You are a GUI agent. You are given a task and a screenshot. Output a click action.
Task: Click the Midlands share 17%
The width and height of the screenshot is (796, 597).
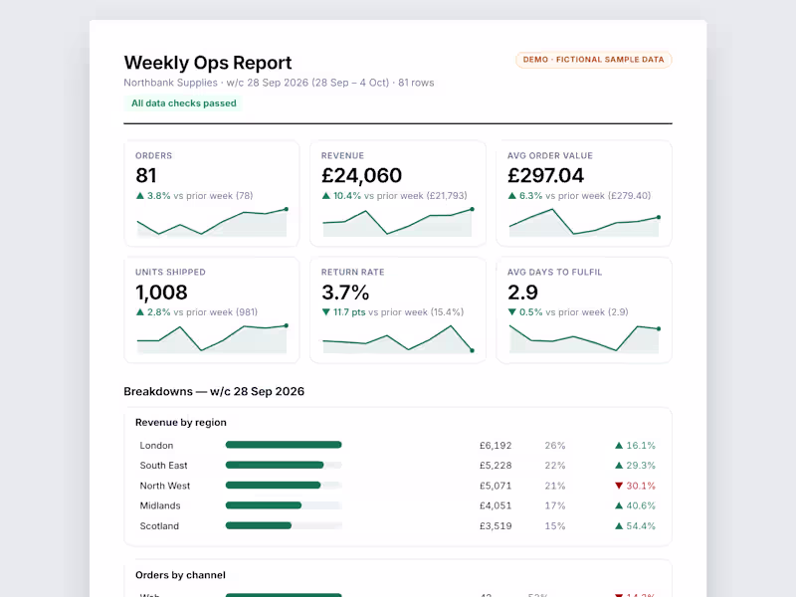point(555,505)
